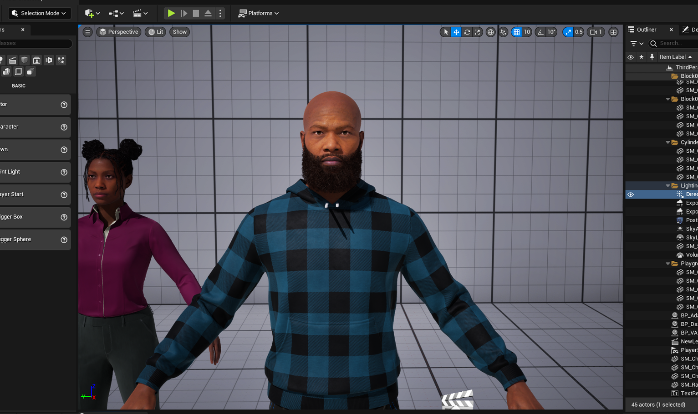Choose the Translate move tool
The image size is (698, 414).
(x=456, y=32)
